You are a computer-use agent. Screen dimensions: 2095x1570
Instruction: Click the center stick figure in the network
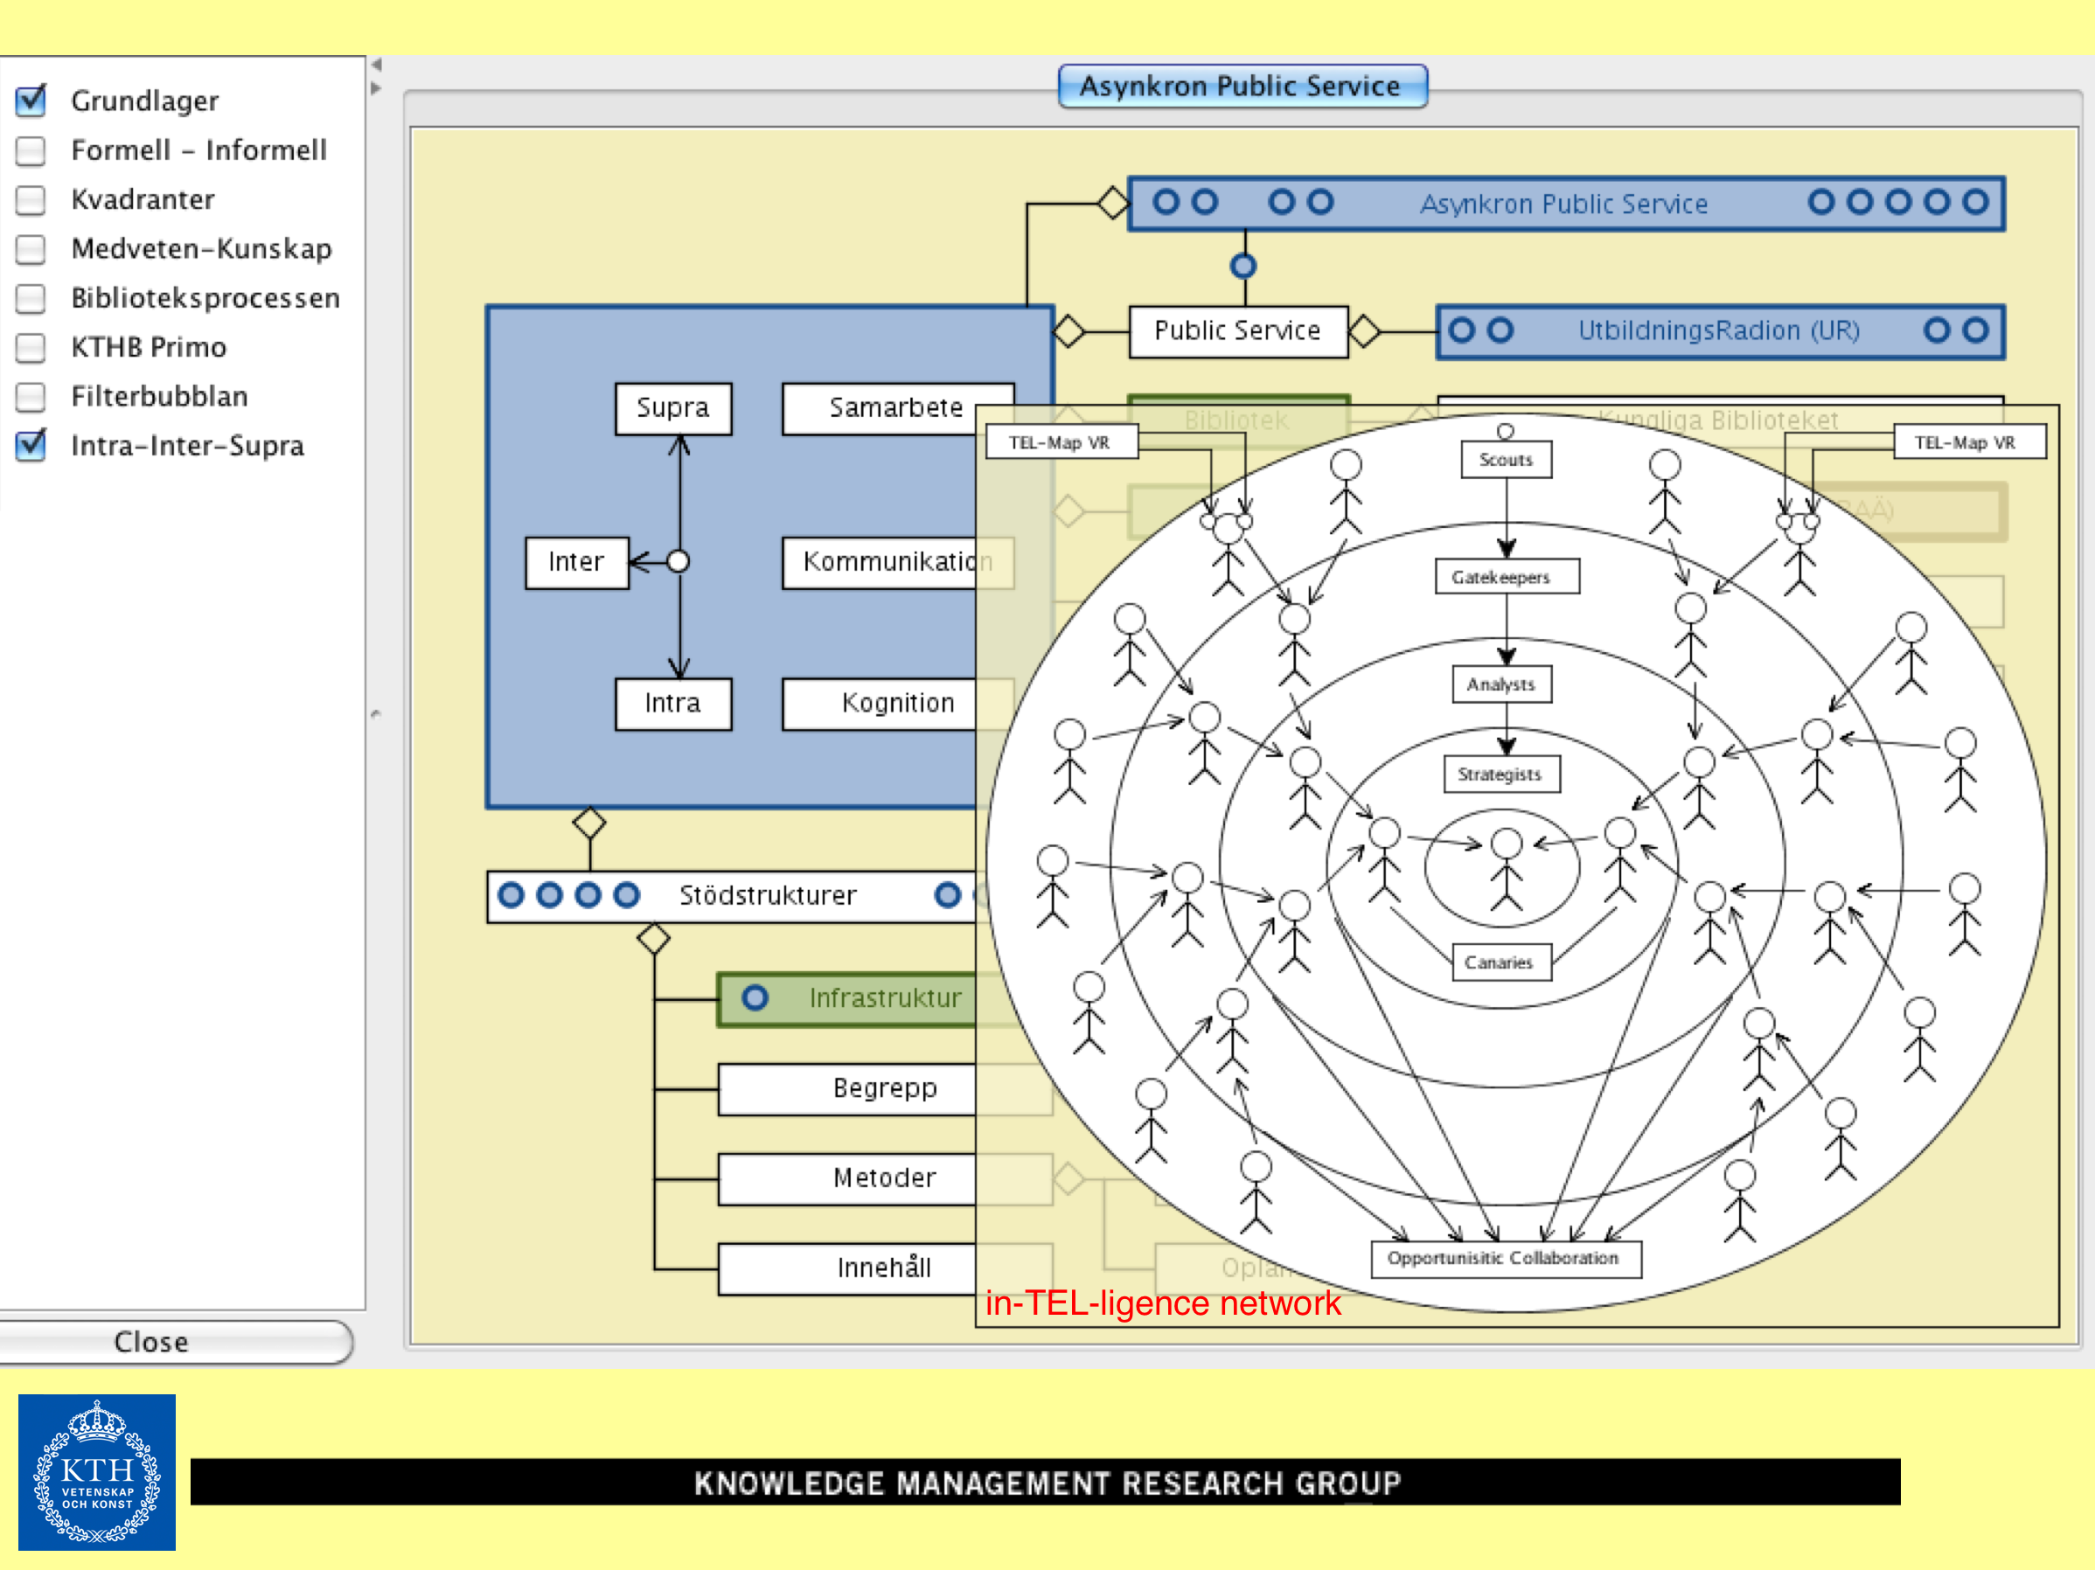(1506, 866)
